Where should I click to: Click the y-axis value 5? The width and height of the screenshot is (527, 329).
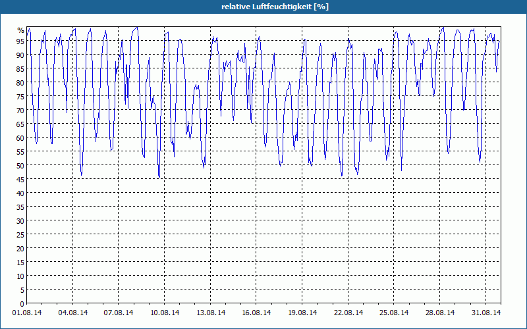(22, 290)
